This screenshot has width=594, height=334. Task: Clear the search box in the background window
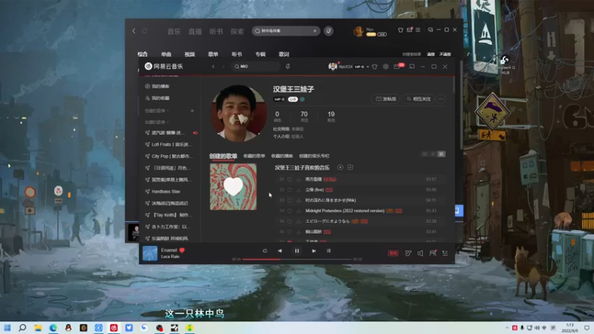[315, 31]
